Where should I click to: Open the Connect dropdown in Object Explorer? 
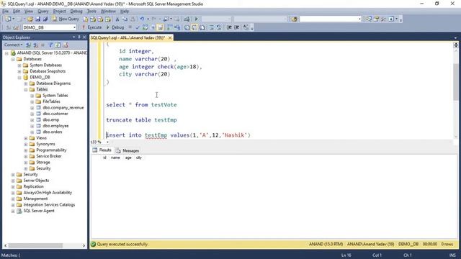[13, 45]
